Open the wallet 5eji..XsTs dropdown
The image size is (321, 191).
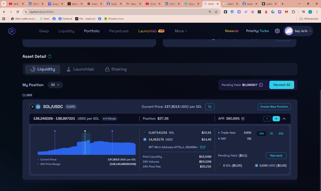[x=298, y=31]
